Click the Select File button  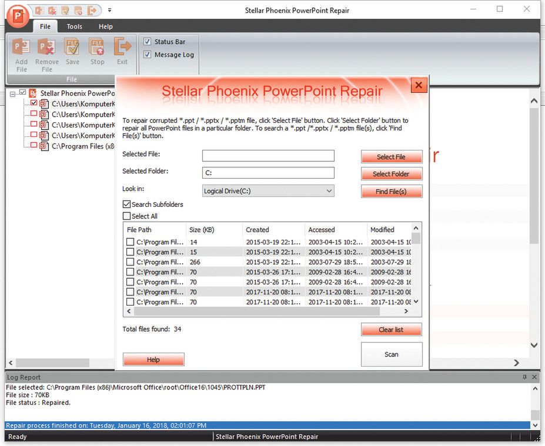coord(392,157)
